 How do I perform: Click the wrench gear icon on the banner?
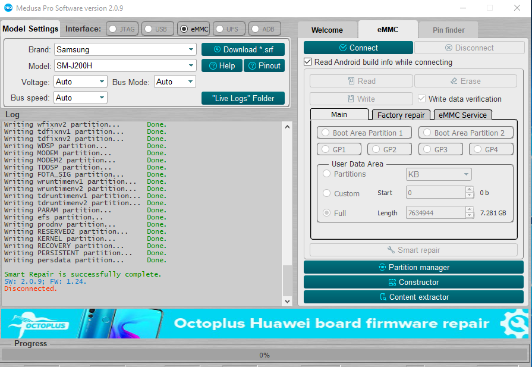[514, 323]
